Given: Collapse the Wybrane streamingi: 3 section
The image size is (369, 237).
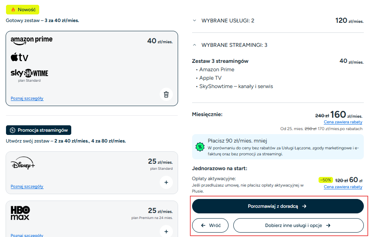Looking at the screenshot, I should pyautogui.click(x=195, y=45).
